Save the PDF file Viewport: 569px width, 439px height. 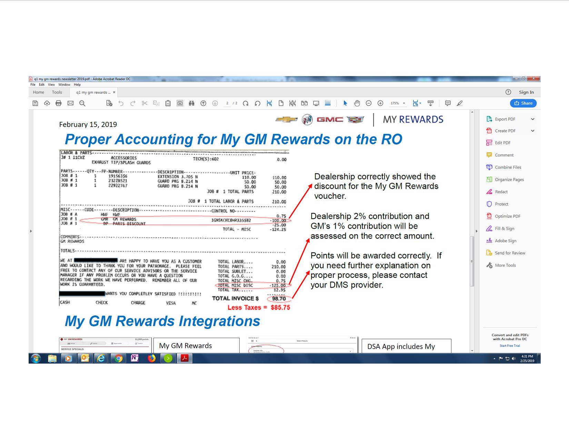[x=35, y=103]
